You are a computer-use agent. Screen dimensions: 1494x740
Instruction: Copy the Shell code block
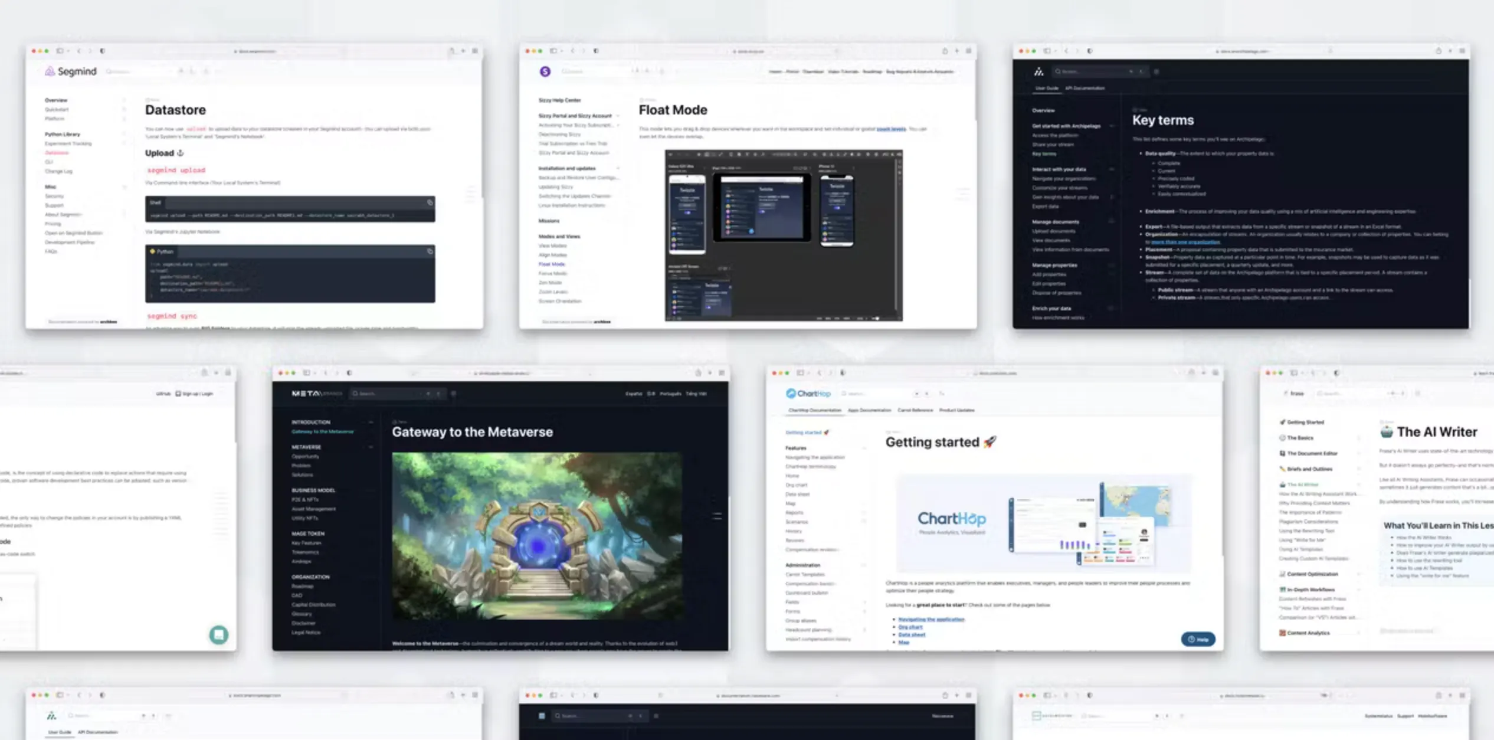pos(430,202)
